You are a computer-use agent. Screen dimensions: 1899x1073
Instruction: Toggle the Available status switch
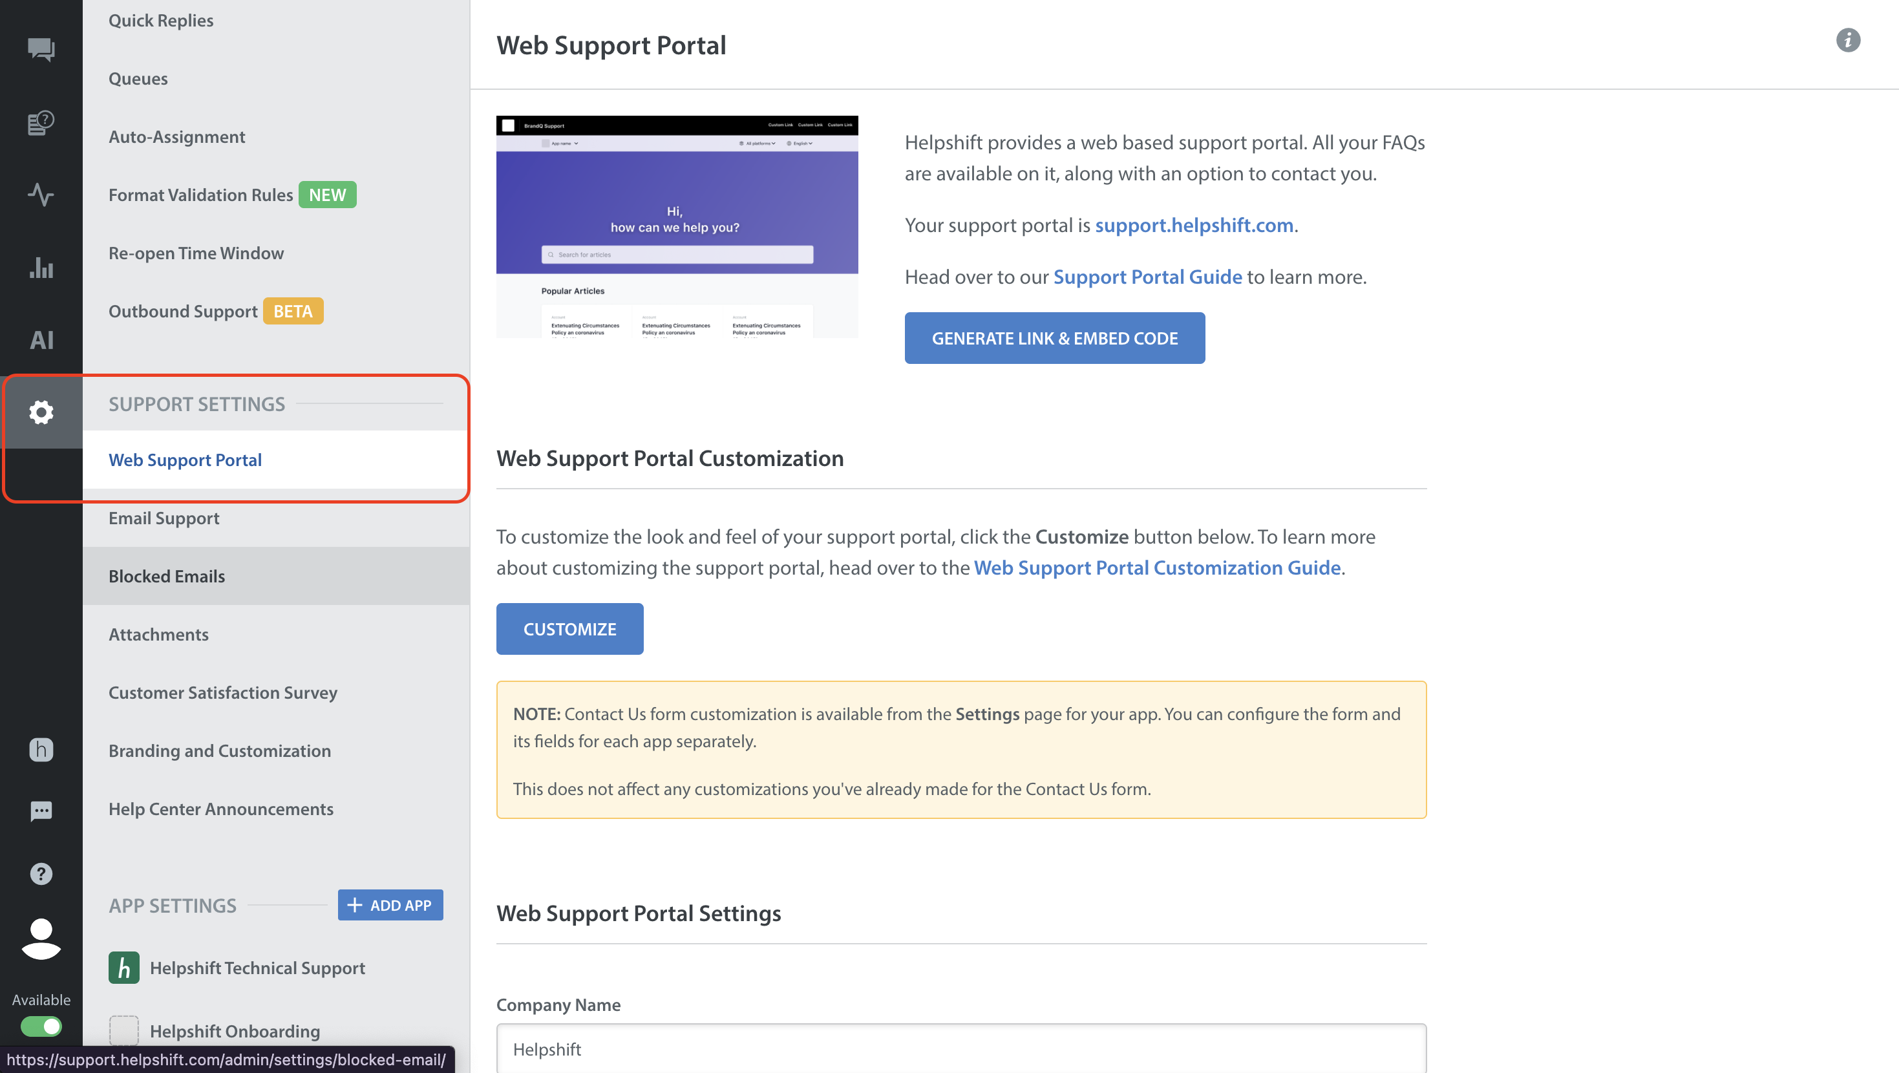coord(41,1026)
